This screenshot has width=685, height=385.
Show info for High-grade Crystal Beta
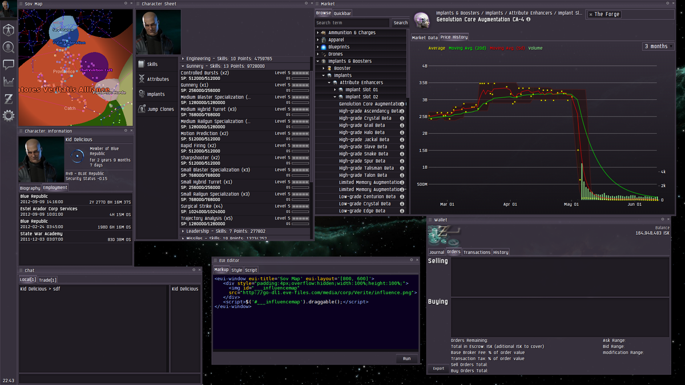402,118
